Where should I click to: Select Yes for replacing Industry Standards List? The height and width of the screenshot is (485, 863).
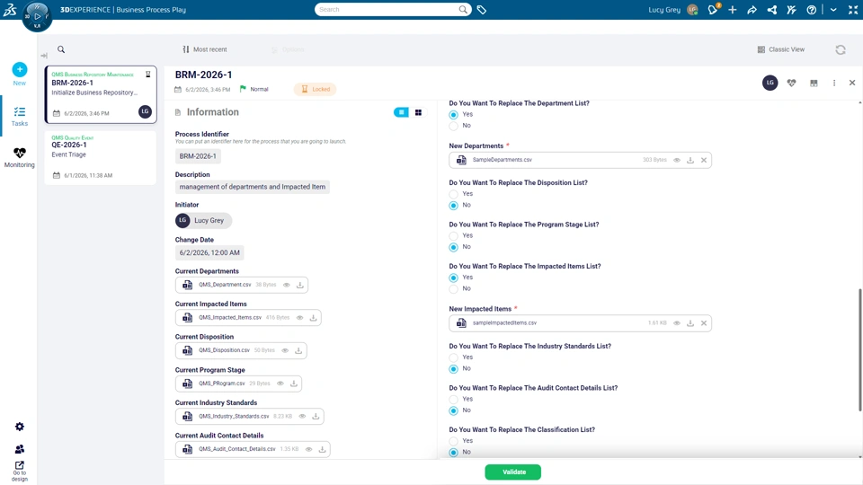453,357
